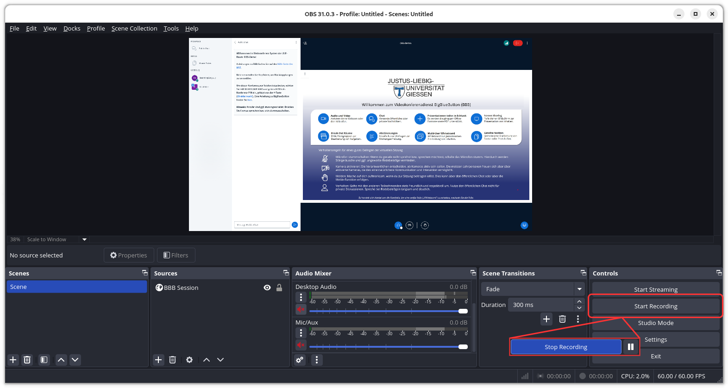The width and height of the screenshot is (728, 388).
Task: Open the Profile menu
Action: tap(96, 28)
